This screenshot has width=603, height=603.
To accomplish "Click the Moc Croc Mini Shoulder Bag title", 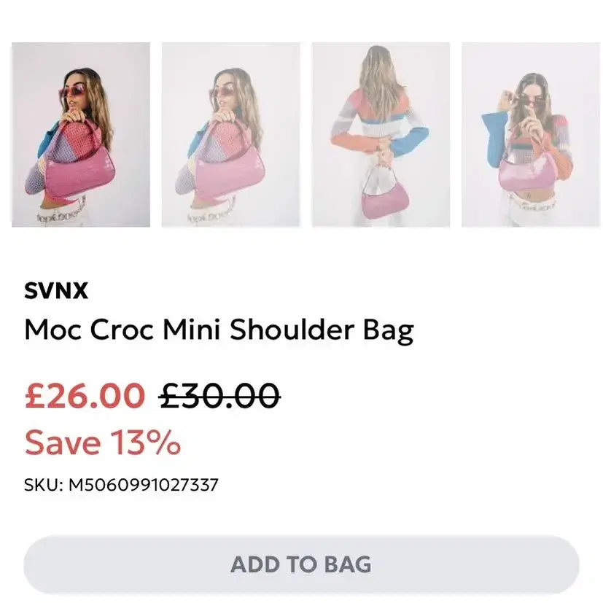I will [x=219, y=331].
